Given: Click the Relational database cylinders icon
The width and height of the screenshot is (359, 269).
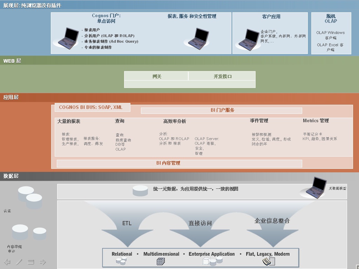Looking at the screenshot, I should (121, 261).
